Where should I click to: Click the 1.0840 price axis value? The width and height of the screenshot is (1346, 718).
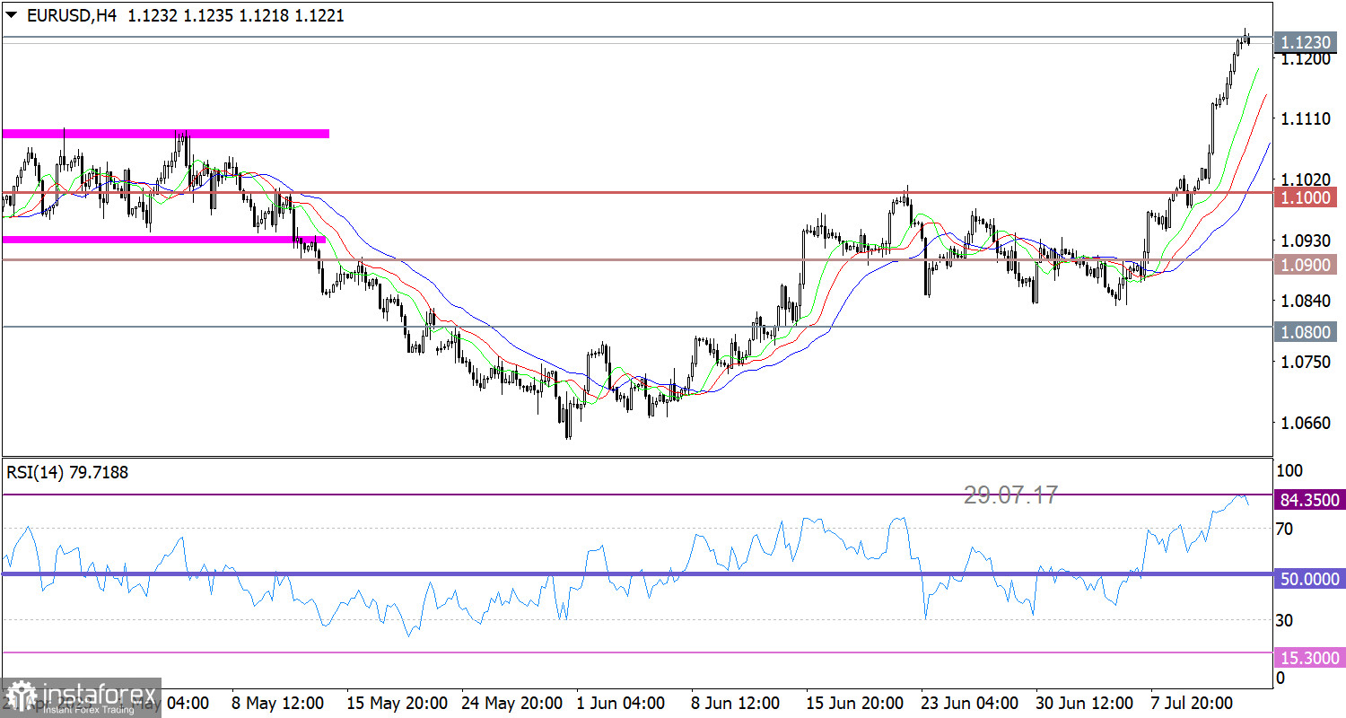pos(1305,301)
